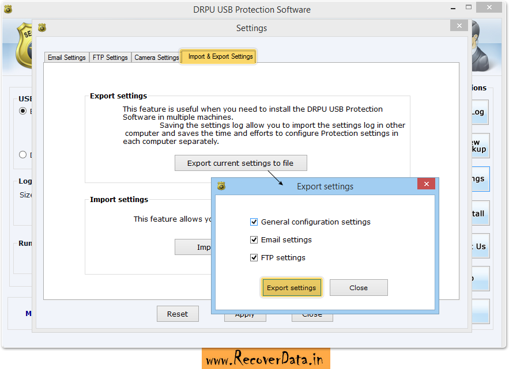Click the main window title bar badge icon
509x369 pixels.
click(x=8, y=9)
